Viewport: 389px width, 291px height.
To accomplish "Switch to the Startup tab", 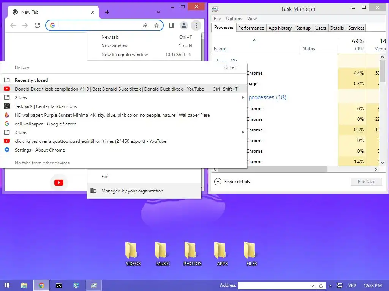I will pyautogui.click(x=304, y=28).
